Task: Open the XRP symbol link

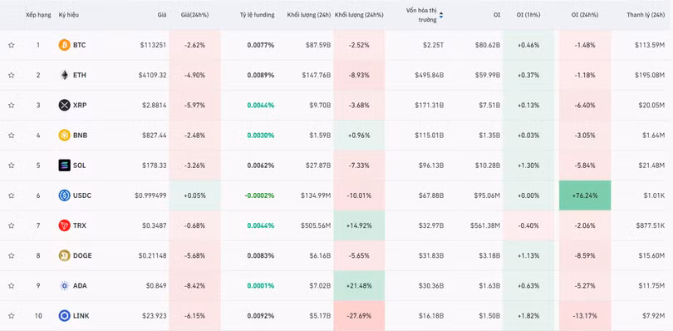Action: [80, 105]
